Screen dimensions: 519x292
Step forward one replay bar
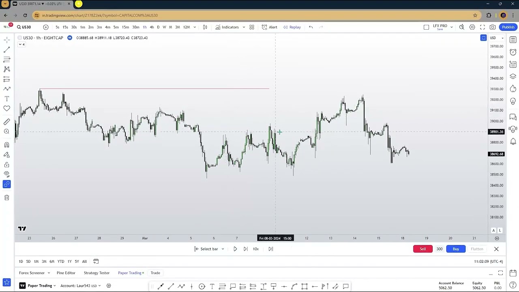(245, 249)
